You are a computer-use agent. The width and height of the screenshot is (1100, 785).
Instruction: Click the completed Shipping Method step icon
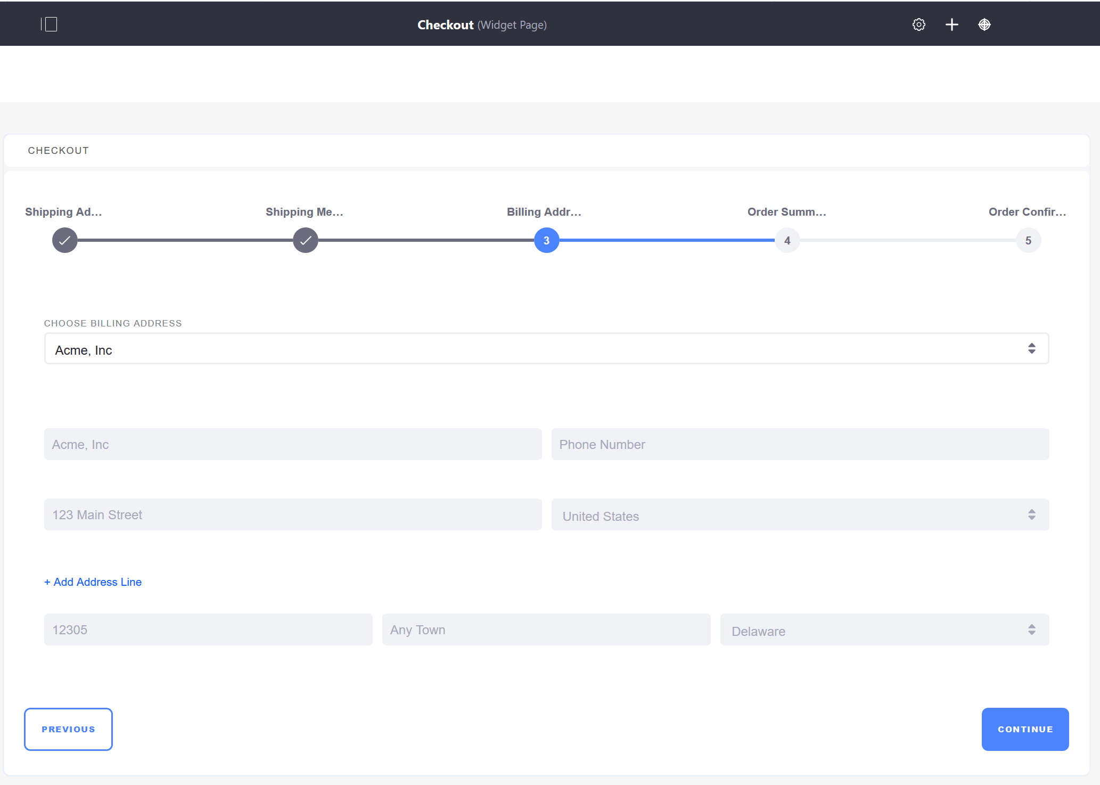pos(305,240)
